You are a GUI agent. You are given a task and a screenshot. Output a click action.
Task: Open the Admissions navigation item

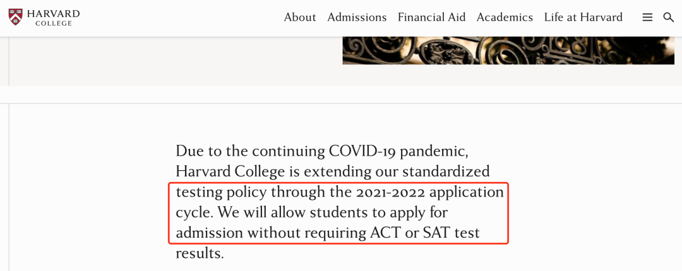click(357, 18)
